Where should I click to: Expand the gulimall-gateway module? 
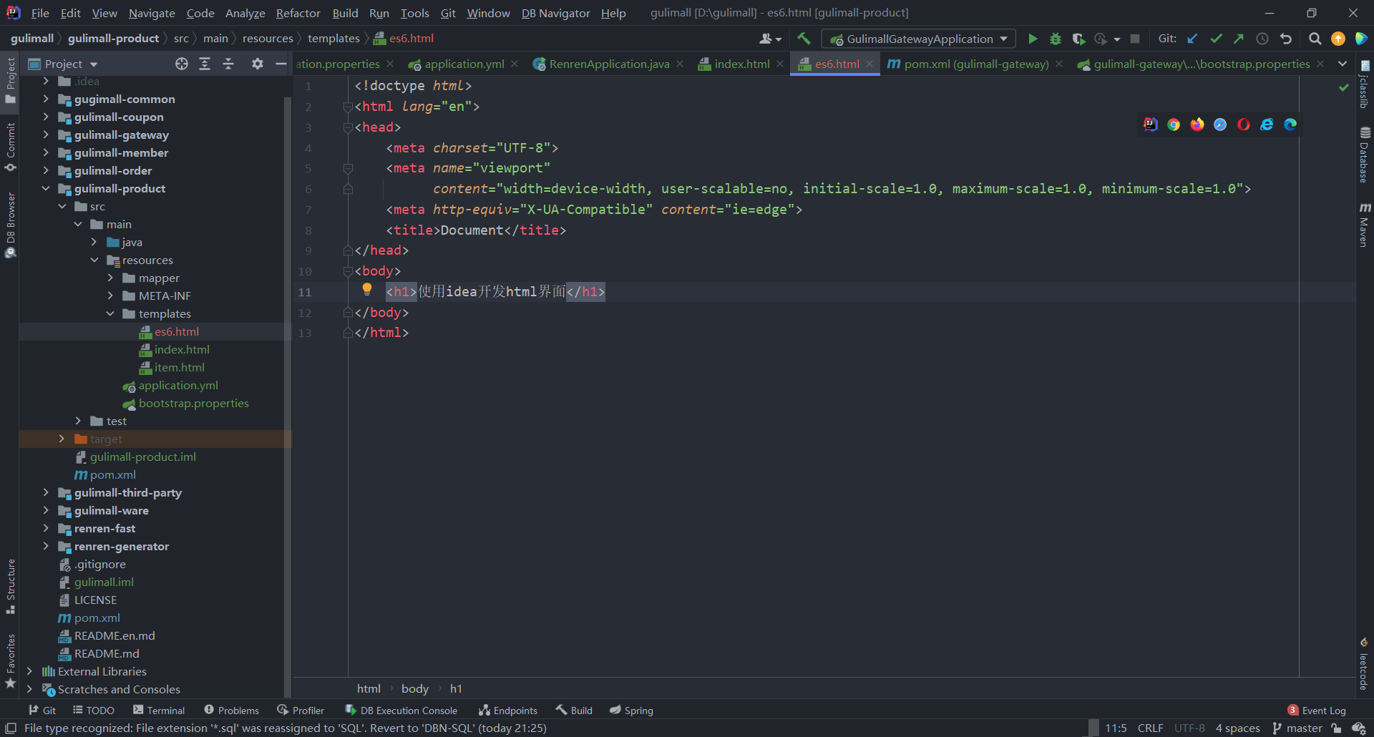[46, 135]
